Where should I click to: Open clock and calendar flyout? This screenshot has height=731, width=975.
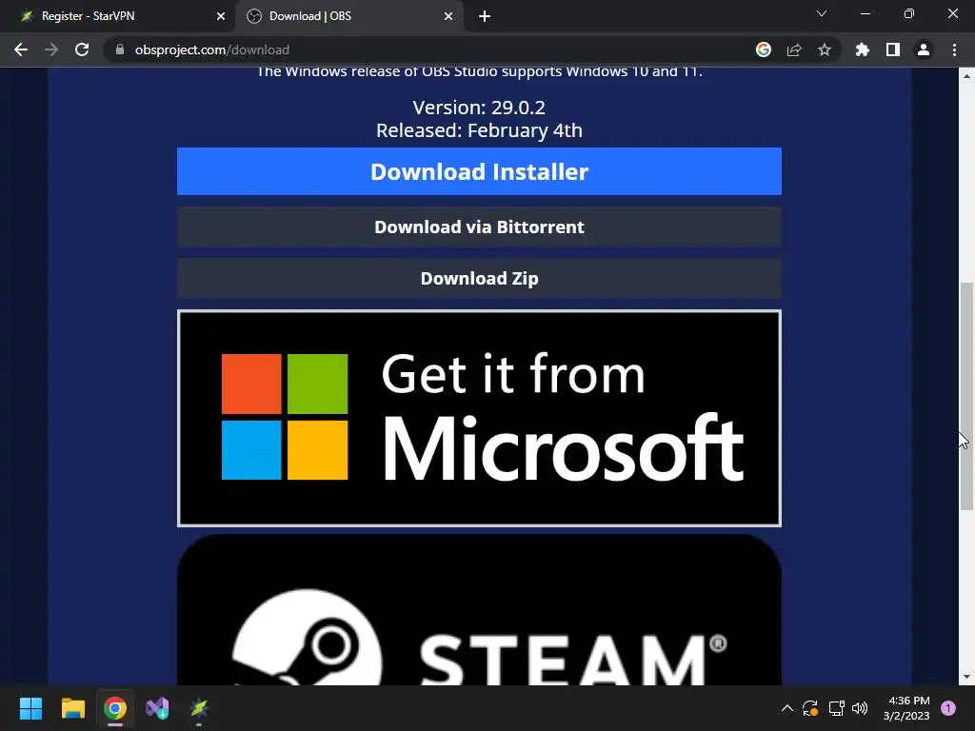tap(906, 708)
